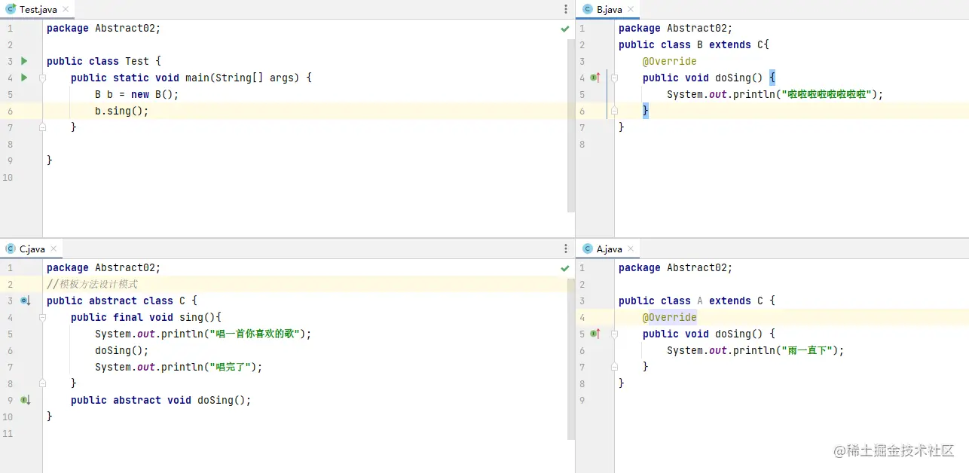Click line number 6 in A.java gutter
This screenshot has height=473, width=969.
tap(582, 350)
